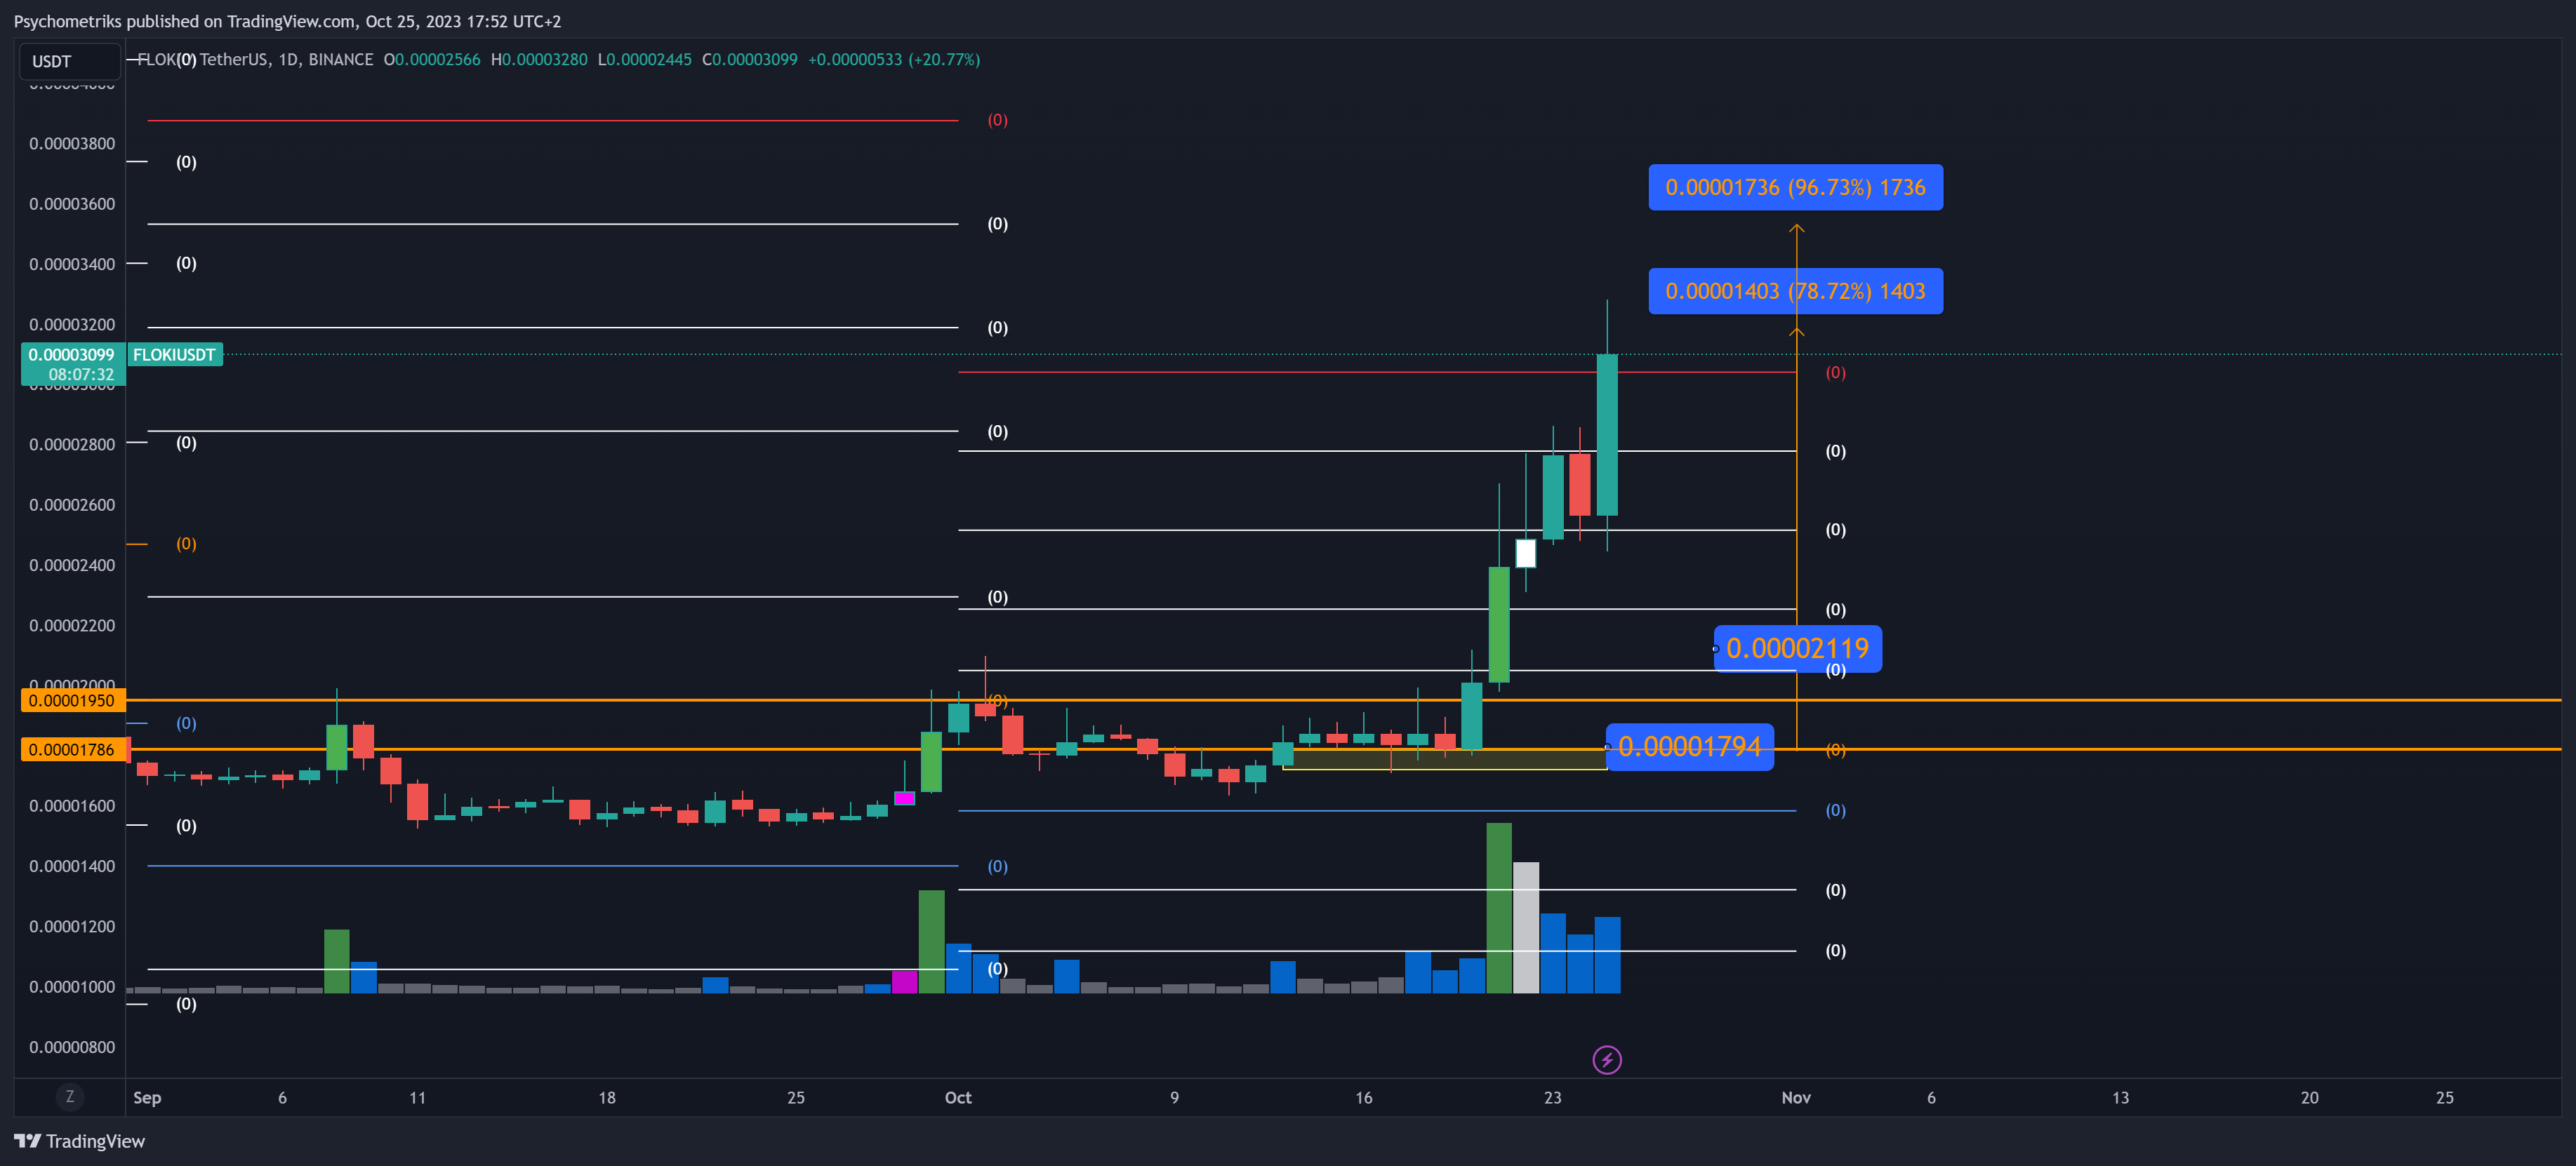Viewport: 2576px width, 1166px height.
Task: Click the 16 date label on time axis
Action: tap(1363, 1097)
